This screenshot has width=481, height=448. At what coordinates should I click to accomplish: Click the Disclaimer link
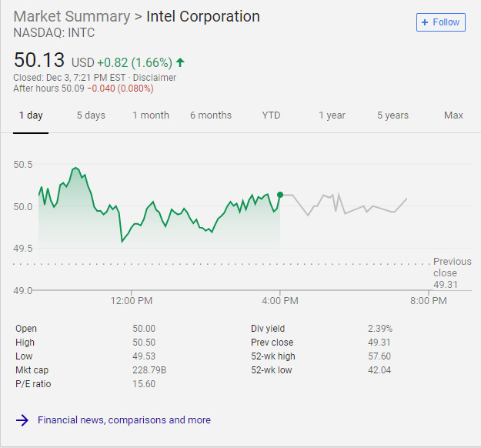click(154, 78)
